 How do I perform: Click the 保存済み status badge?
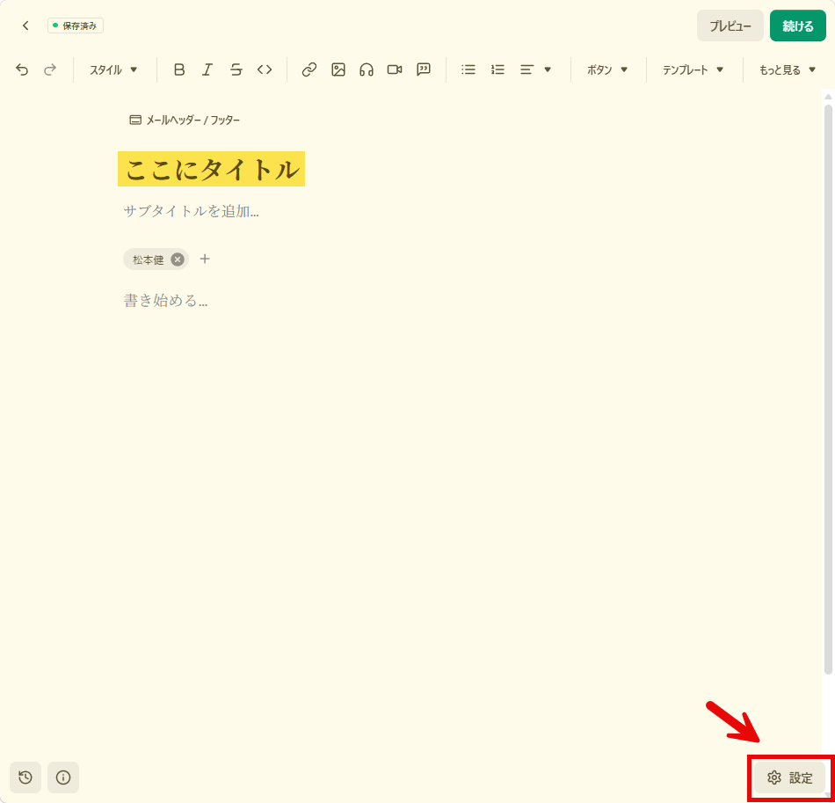point(76,26)
